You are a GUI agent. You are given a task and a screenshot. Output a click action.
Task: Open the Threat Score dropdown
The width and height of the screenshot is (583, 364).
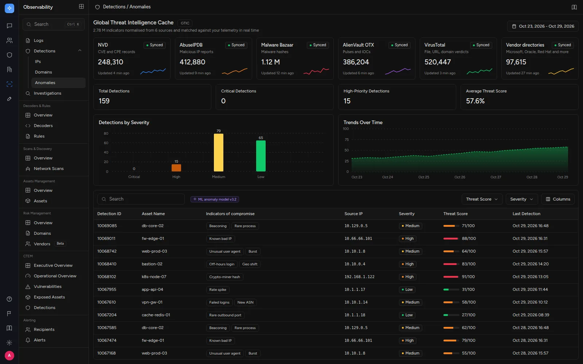point(482,199)
